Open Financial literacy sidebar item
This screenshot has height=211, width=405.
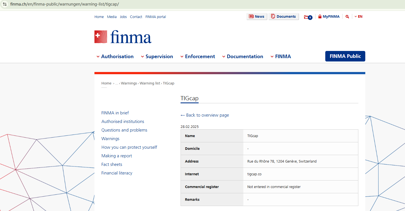pos(117,173)
